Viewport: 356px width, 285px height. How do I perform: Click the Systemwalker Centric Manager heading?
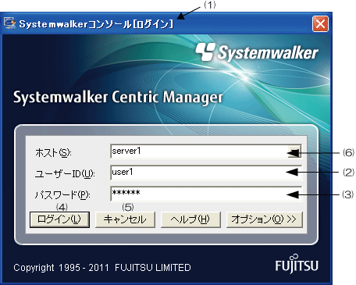point(118,98)
